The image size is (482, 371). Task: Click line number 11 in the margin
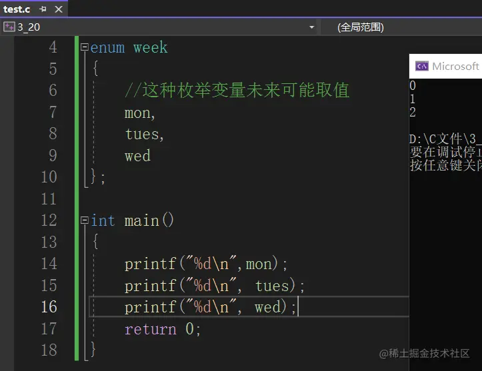[49, 198]
